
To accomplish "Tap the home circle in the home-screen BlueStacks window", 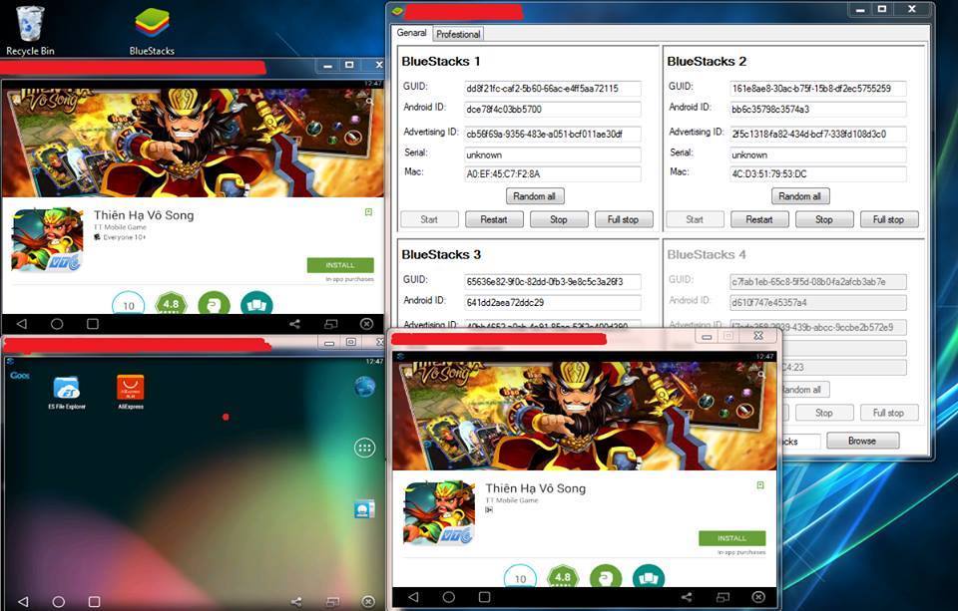I will point(58,601).
